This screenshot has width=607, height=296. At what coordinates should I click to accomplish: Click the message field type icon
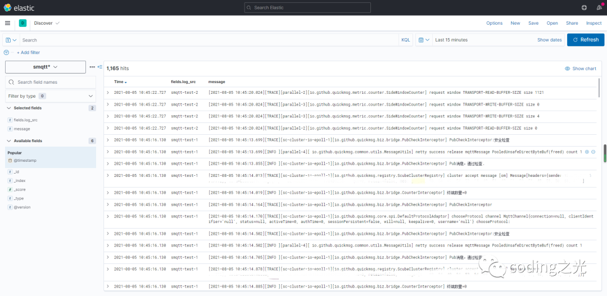pyautogui.click(x=10, y=129)
